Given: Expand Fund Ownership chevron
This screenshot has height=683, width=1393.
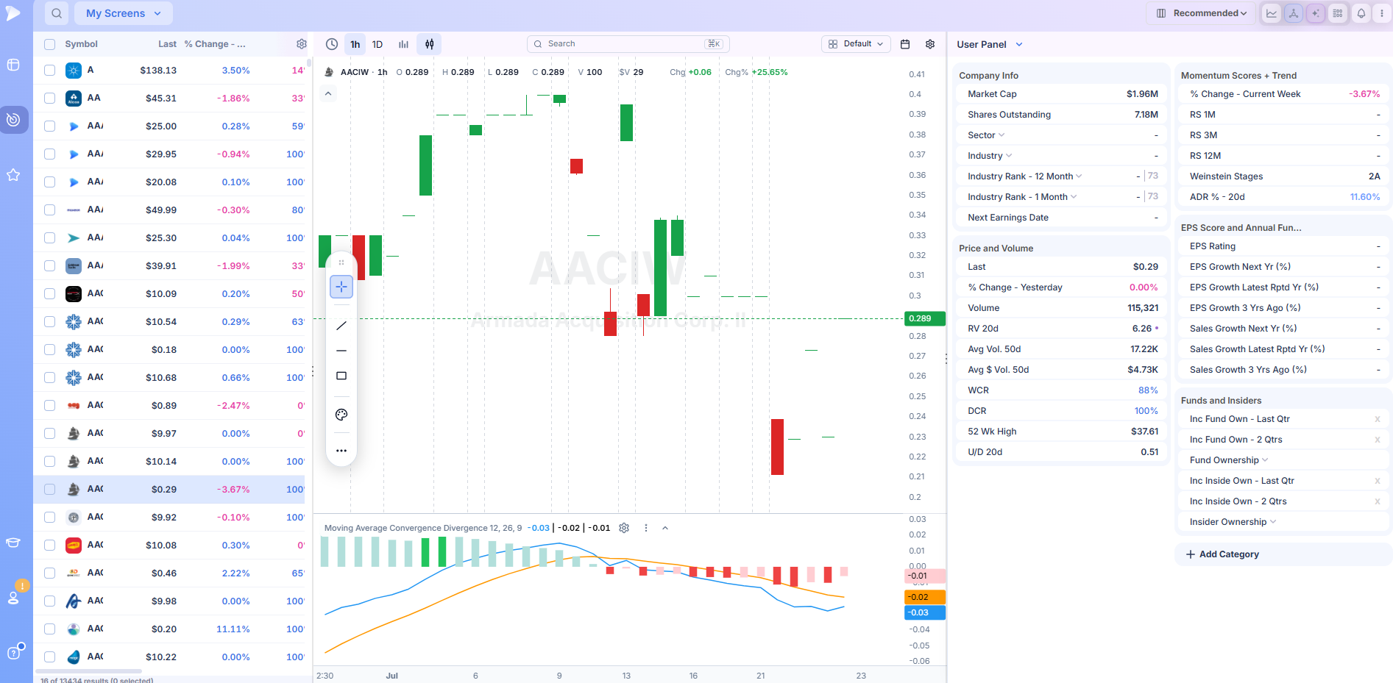Looking at the screenshot, I should pos(1265,460).
